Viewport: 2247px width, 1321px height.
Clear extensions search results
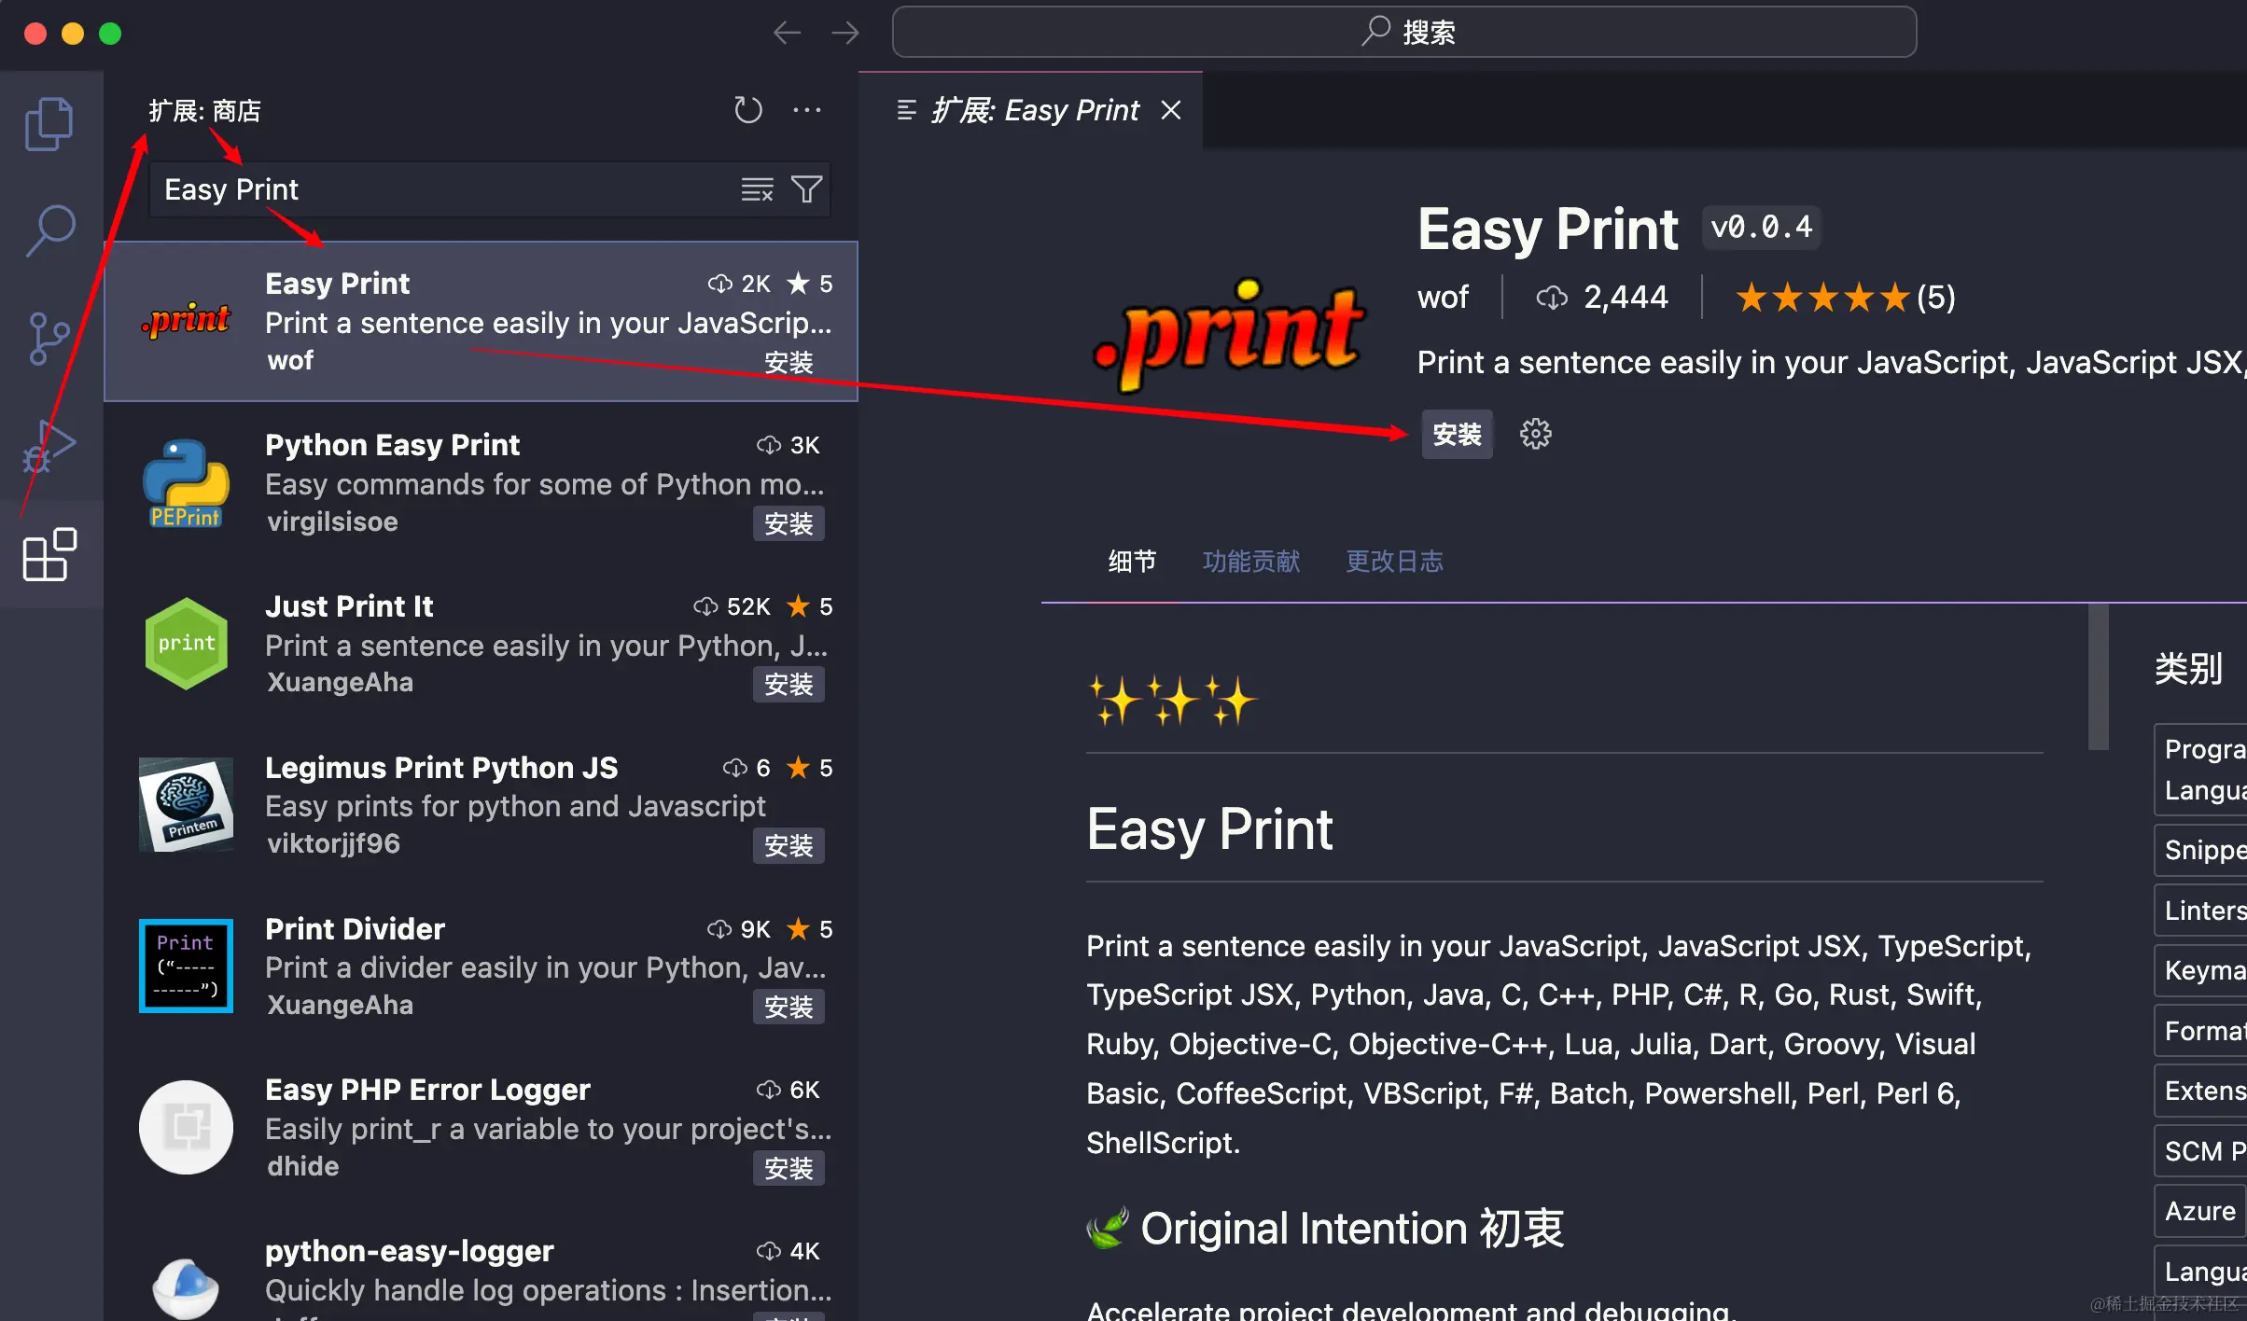757,189
